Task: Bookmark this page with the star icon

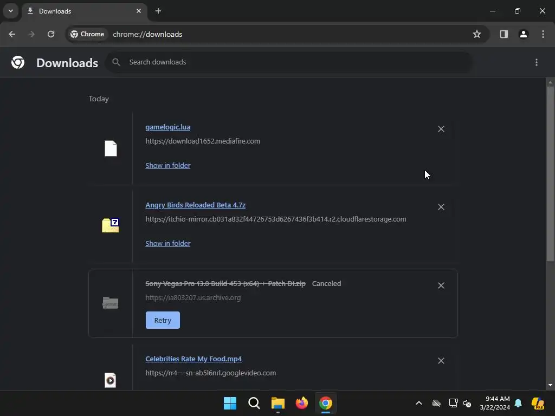Action: click(x=477, y=34)
